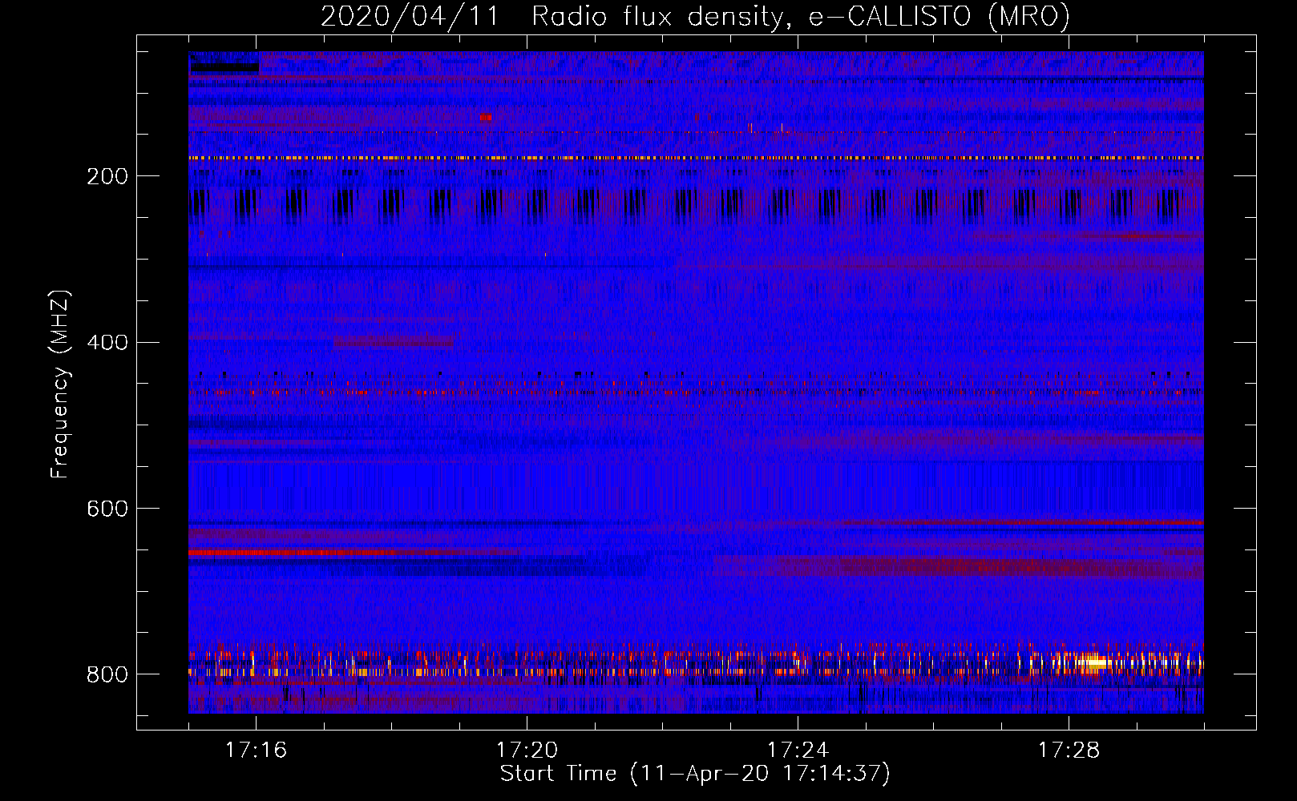Click the 400 frequency tick label
Viewport: 1297px width, 801px height.
(107, 342)
